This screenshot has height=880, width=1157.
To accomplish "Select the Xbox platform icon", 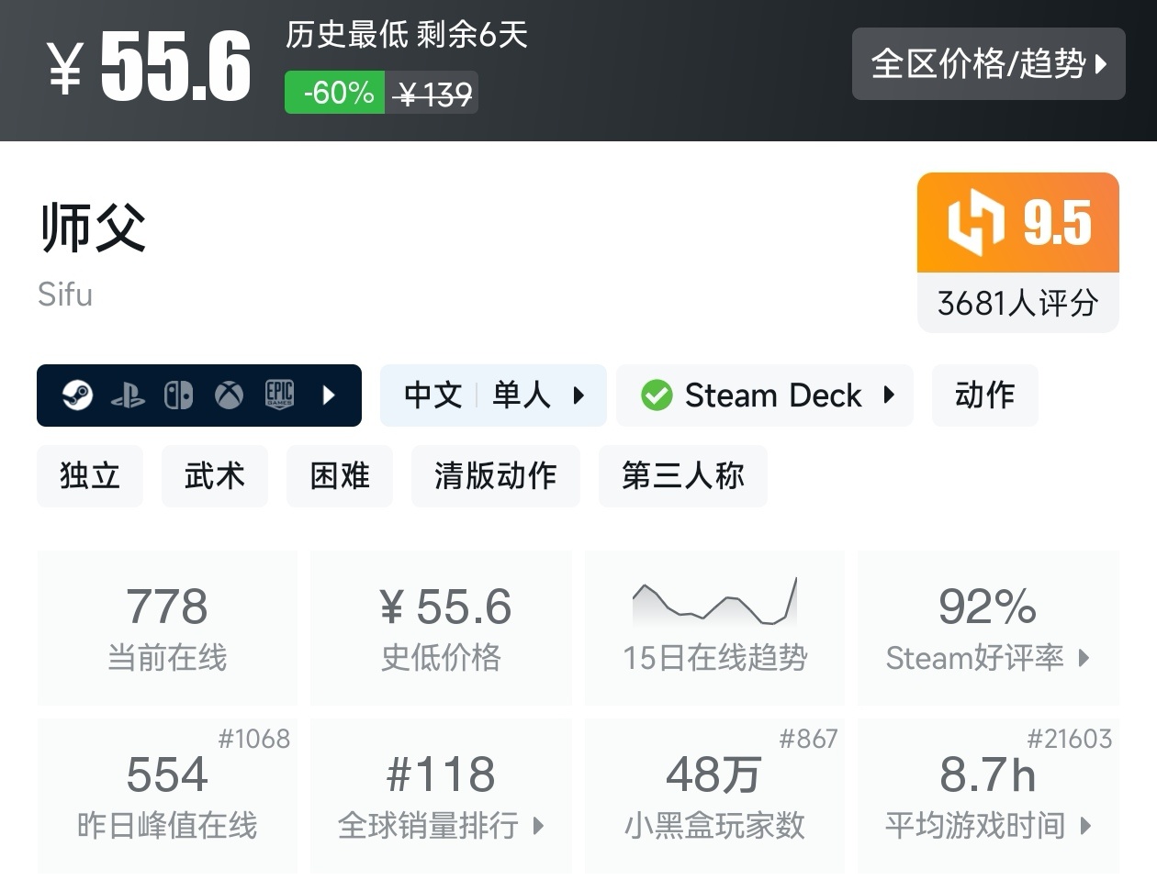I will click(228, 395).
